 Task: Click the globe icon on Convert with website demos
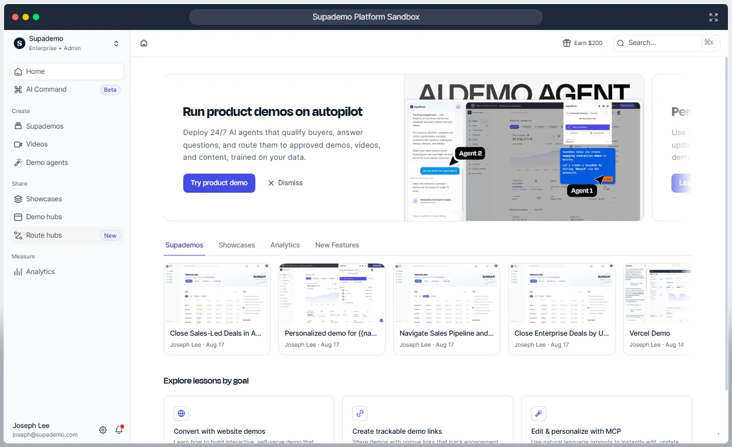tap(182, 414)
